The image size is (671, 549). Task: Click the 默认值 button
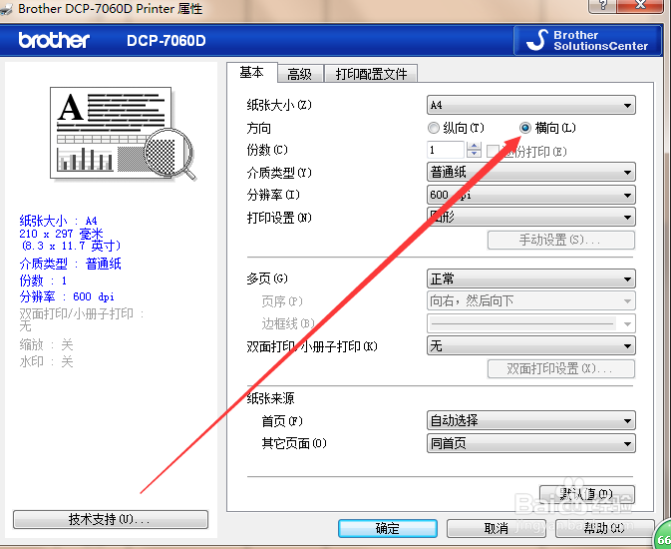coord(586,494)
